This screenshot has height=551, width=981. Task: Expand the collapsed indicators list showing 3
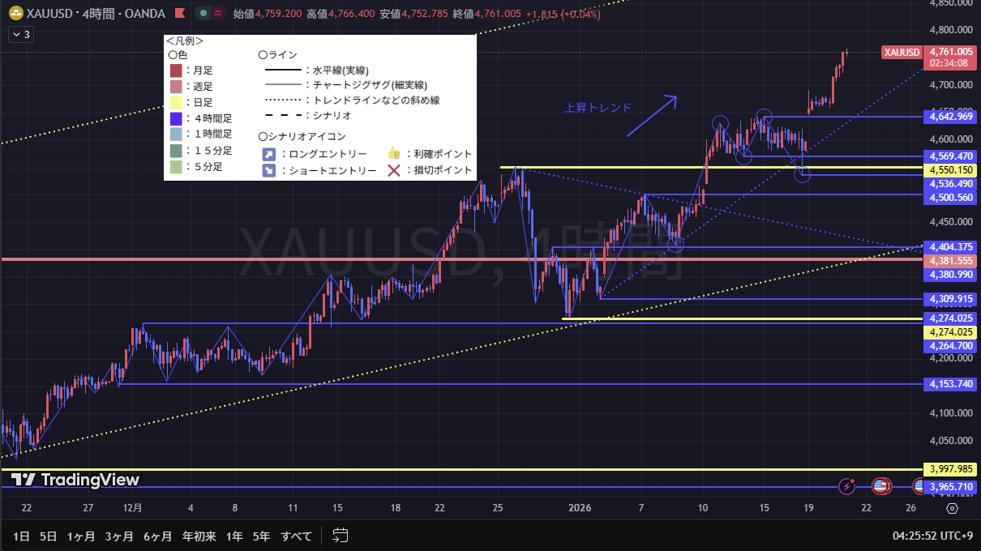point(20,34)
